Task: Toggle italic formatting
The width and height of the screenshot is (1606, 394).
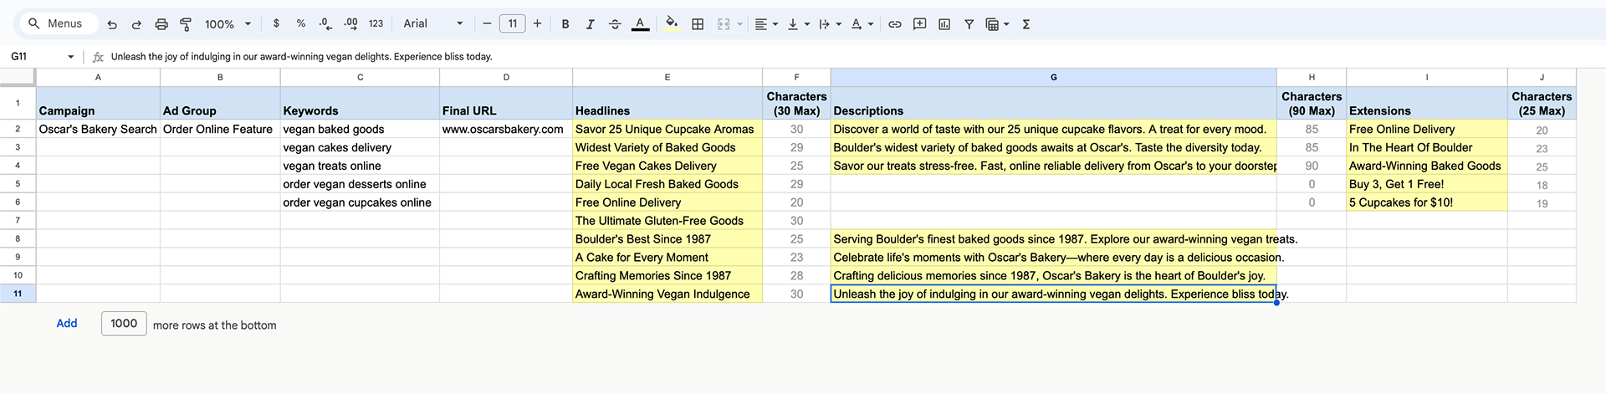Action: pos(590,24)
